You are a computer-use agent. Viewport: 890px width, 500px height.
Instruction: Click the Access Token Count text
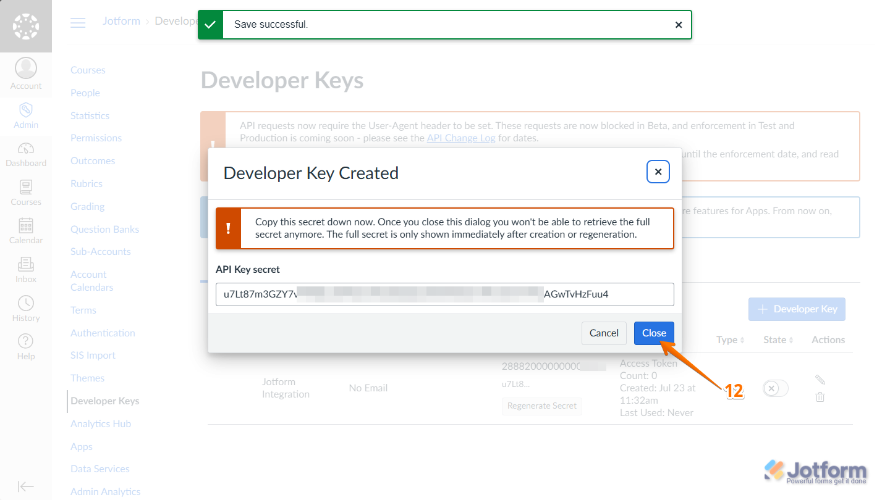[648, 370]
